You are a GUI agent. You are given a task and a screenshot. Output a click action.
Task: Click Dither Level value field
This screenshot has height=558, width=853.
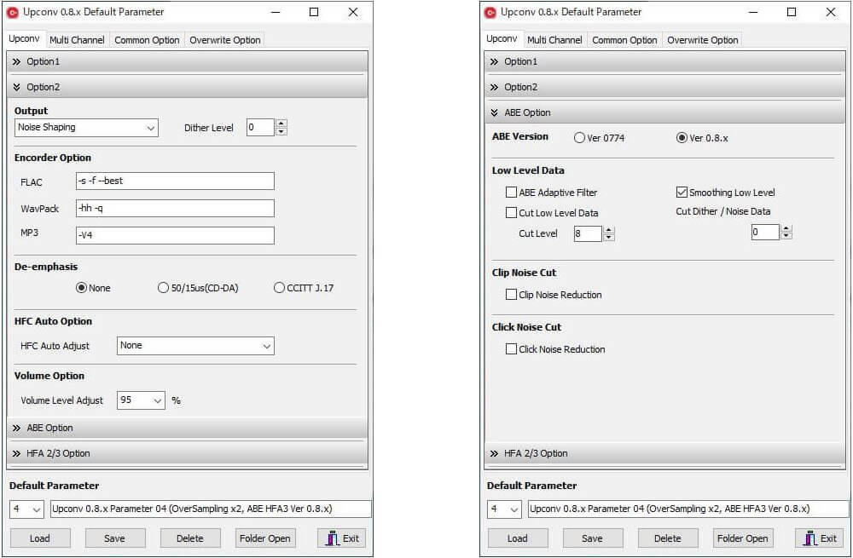click(x=260, y=128)
